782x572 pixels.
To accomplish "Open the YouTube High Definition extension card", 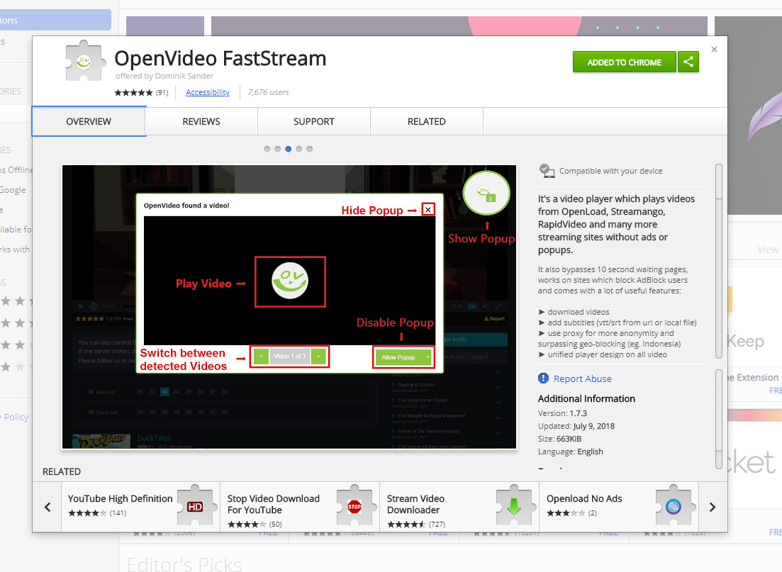I will (x=140, y=507).
